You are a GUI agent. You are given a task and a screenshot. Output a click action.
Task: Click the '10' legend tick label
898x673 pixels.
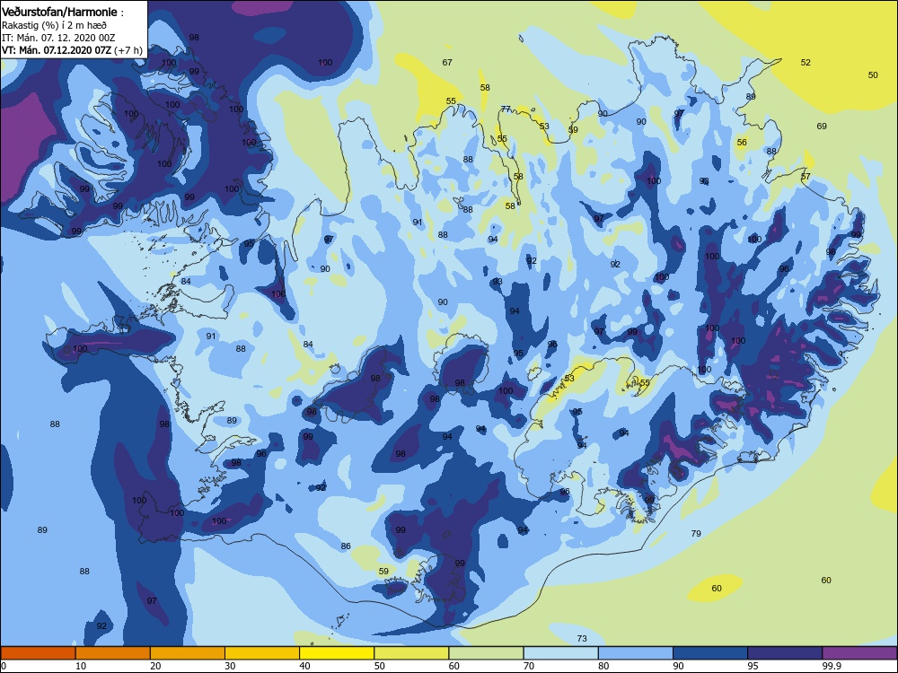coord(81,666)
